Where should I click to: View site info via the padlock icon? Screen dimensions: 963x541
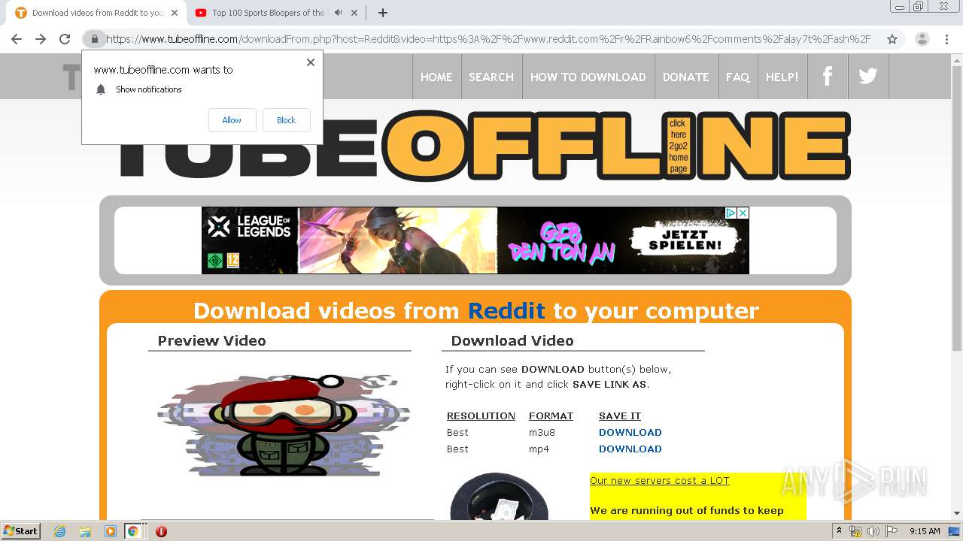[94, 39]
